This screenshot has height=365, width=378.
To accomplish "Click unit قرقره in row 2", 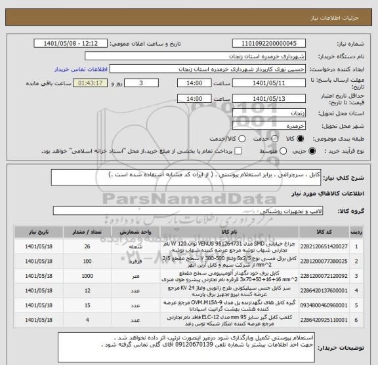I will pos(135,261).
